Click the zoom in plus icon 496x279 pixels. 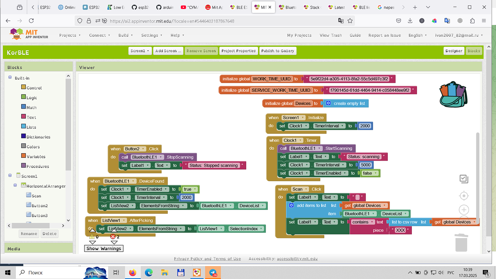click(464, 210)
